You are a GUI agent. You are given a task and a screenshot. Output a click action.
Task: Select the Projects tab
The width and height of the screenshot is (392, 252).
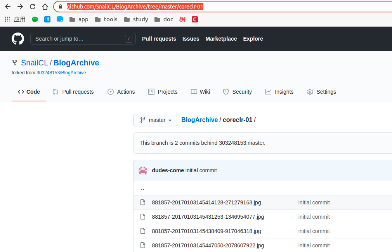point(163,92)
